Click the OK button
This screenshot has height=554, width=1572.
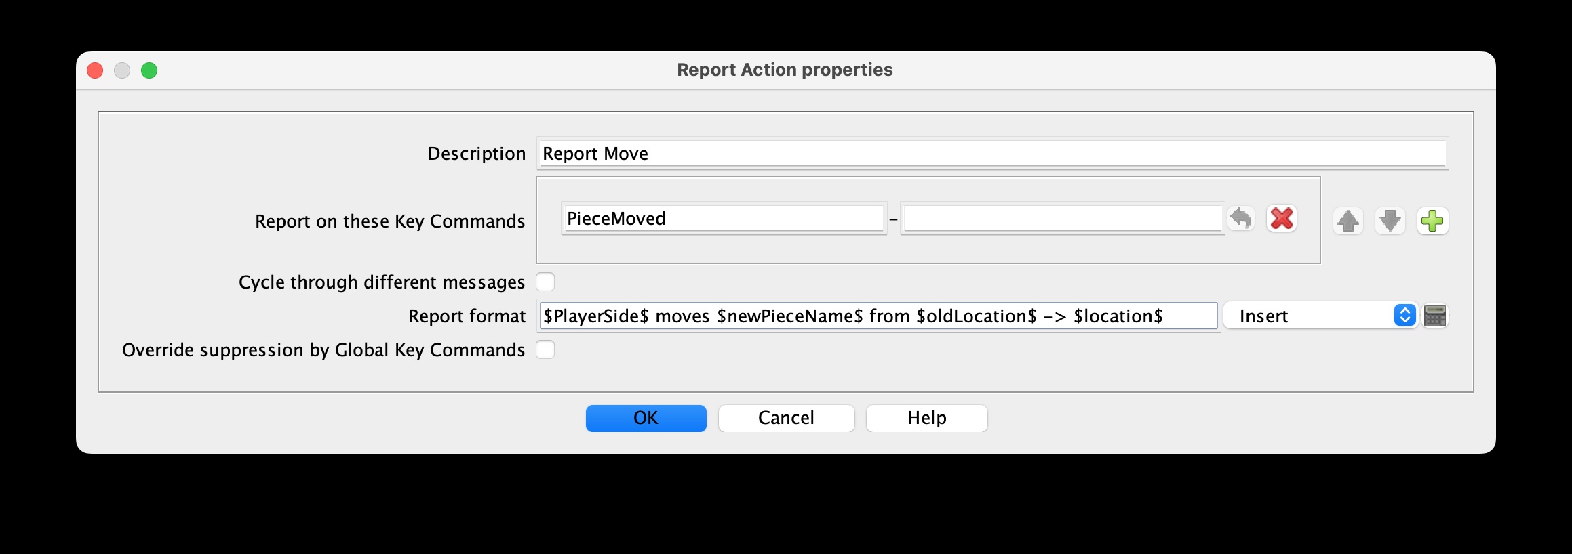click(x=646, y=418)
